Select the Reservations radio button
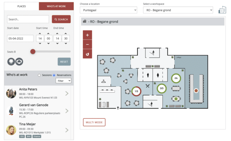The width and height of the screenshot is (231, 141). [54, 75]
